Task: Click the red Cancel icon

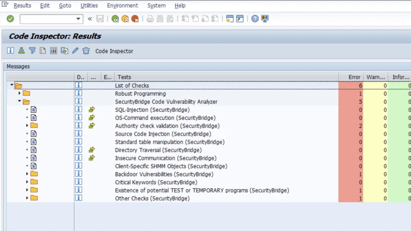Action: (135, 19)
